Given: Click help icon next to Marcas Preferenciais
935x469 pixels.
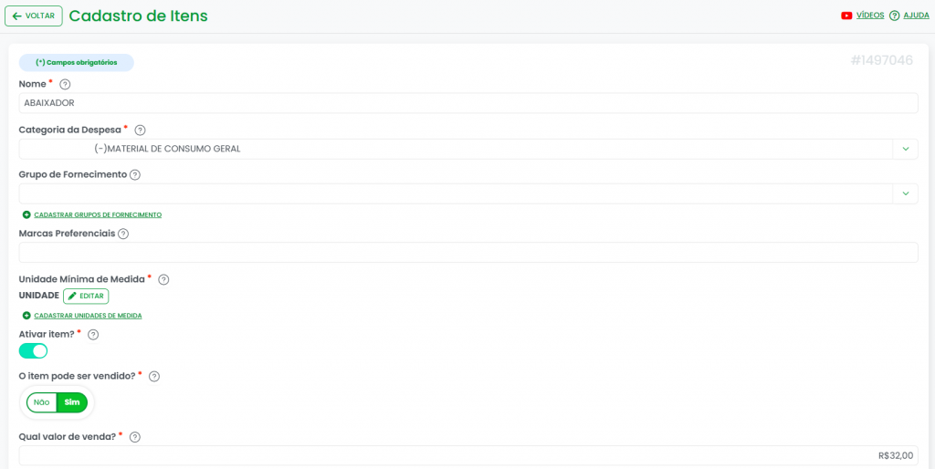Looking at the screenshot, I should pos(123,234).
